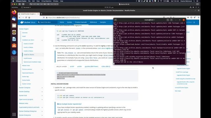
Task: Reload the Firefox page
Action: pyautogui.click(x=26, y=17)
